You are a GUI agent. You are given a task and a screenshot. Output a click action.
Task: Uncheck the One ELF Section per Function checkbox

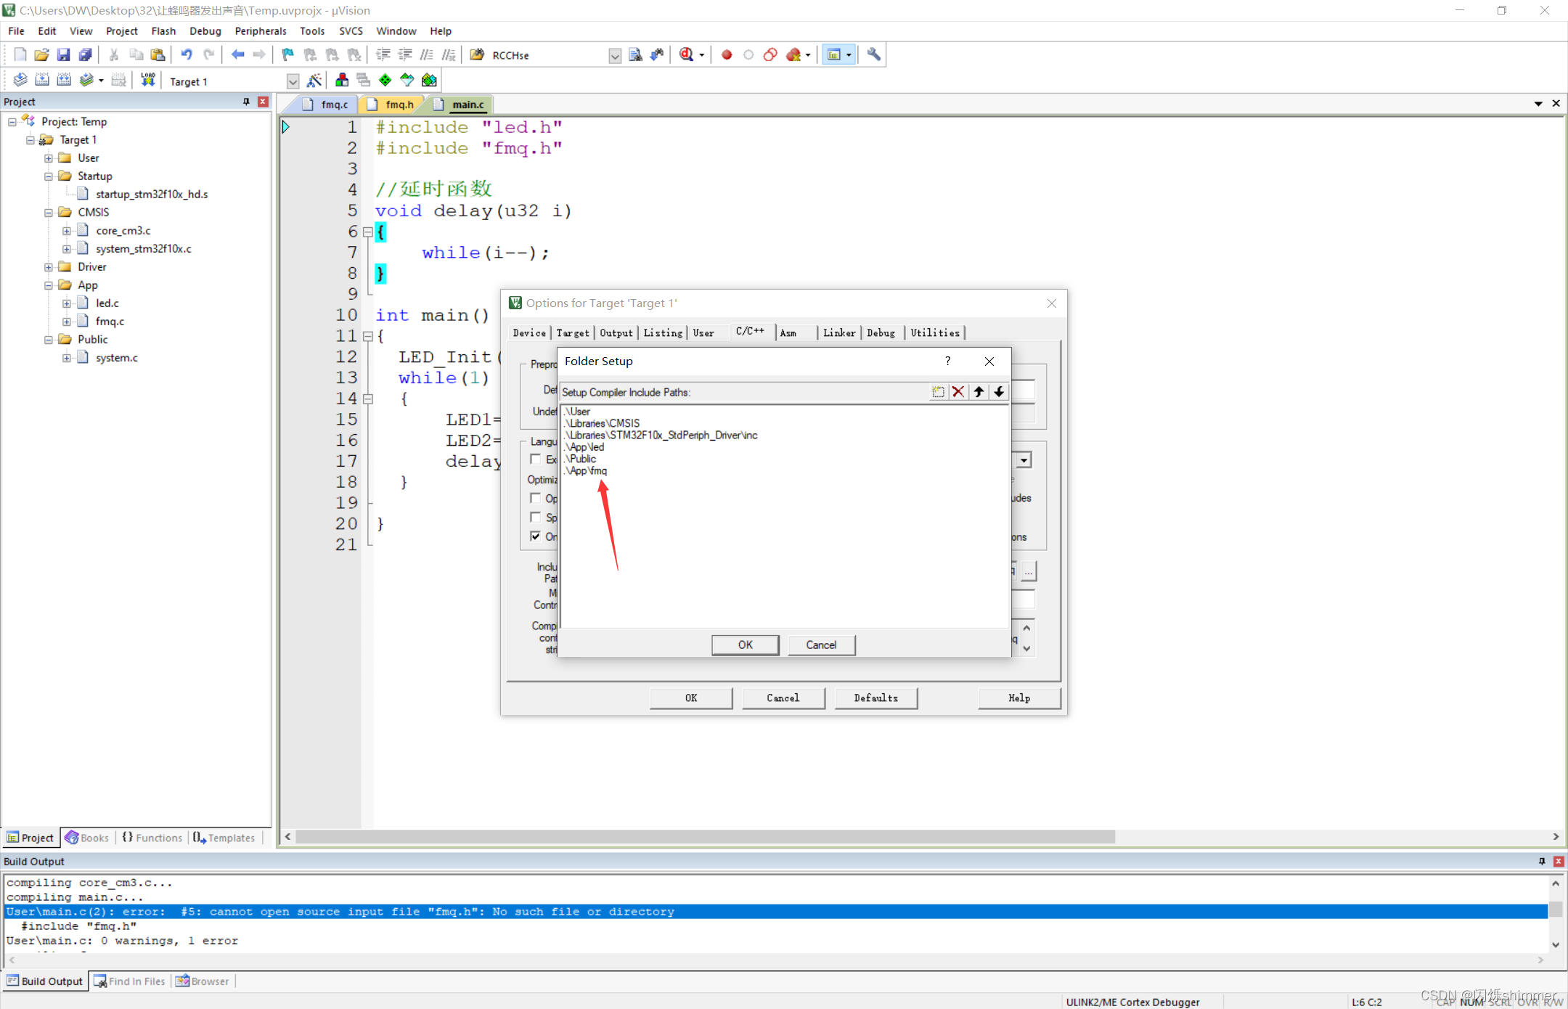(x=536, y=536)
